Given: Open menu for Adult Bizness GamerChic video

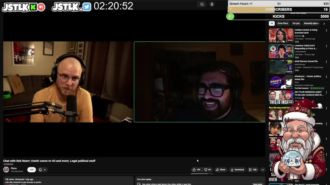Looking at the screenshot, I should click(x=326, y=62).
